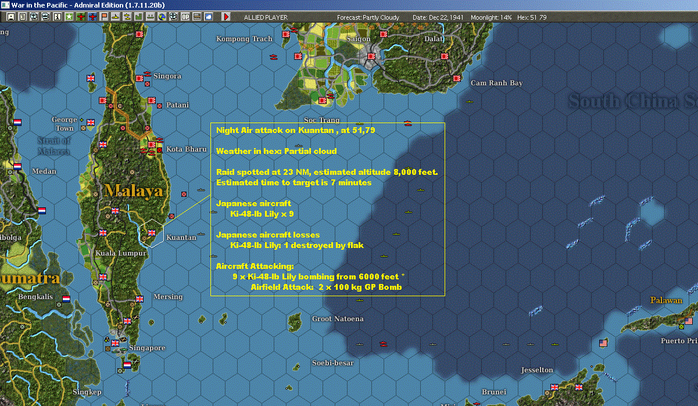Click 'Airfield Attack: 2 x 100 kg GP Bomb'

[326, 287]
